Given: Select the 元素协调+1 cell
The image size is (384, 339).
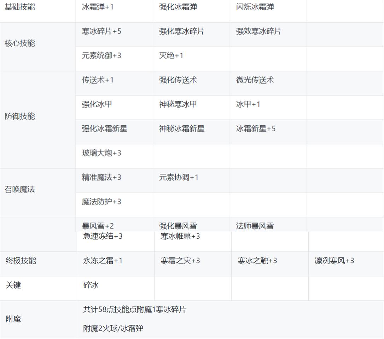Looking at the screenshot, I should (x=179, y=178).
